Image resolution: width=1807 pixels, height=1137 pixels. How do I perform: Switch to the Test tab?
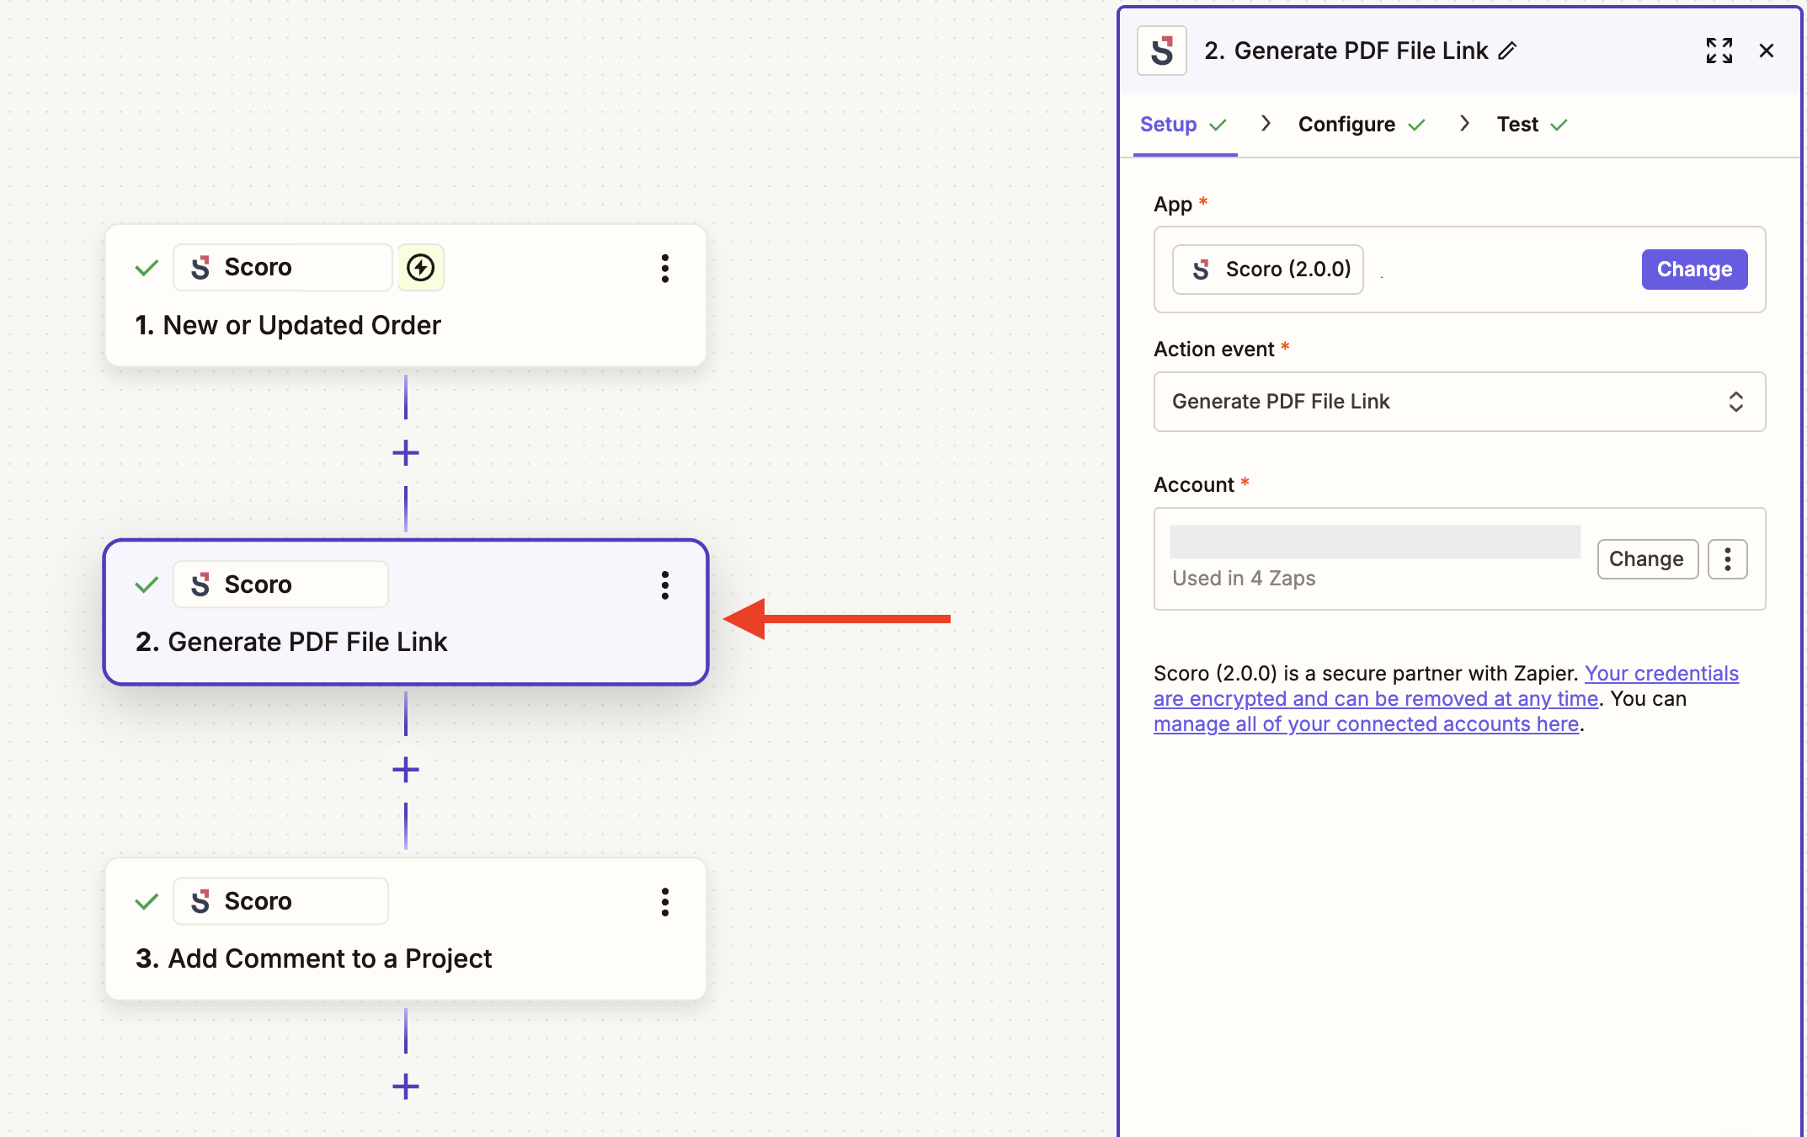[1532, 125]
